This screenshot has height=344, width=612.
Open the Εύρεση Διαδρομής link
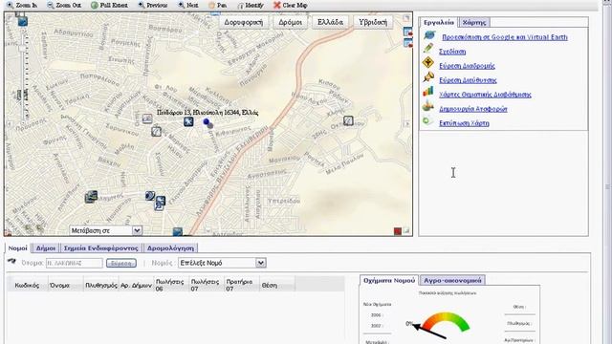coord(467,66)
